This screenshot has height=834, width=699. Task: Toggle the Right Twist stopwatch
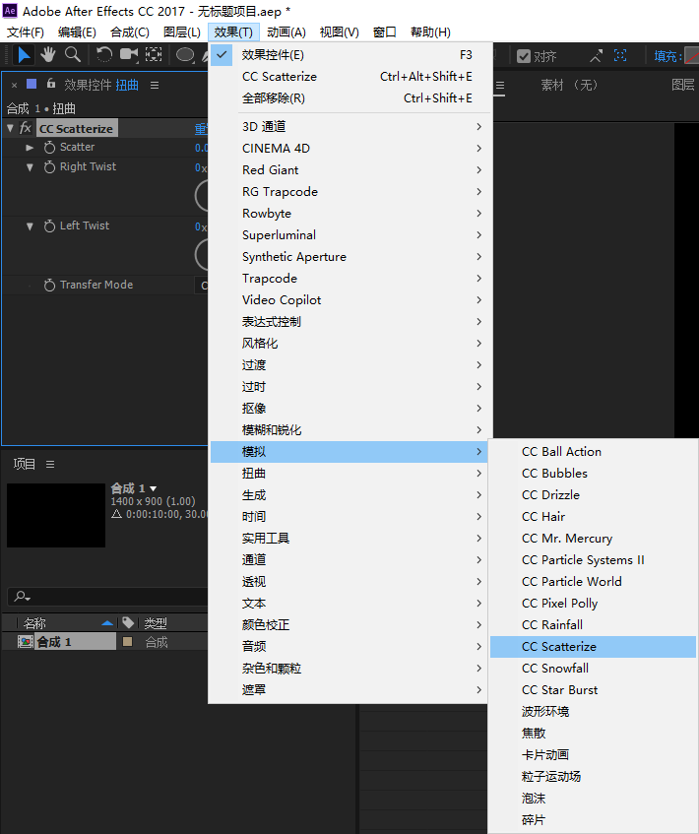point(49,167)
